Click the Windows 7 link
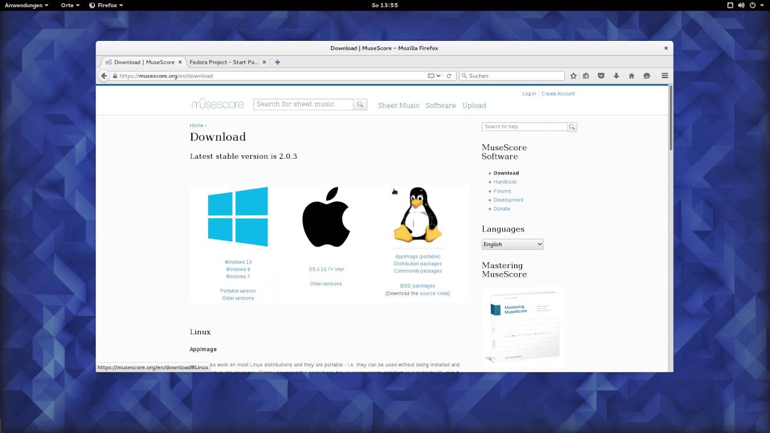This screenshot has height=433, width=770. 238,277
